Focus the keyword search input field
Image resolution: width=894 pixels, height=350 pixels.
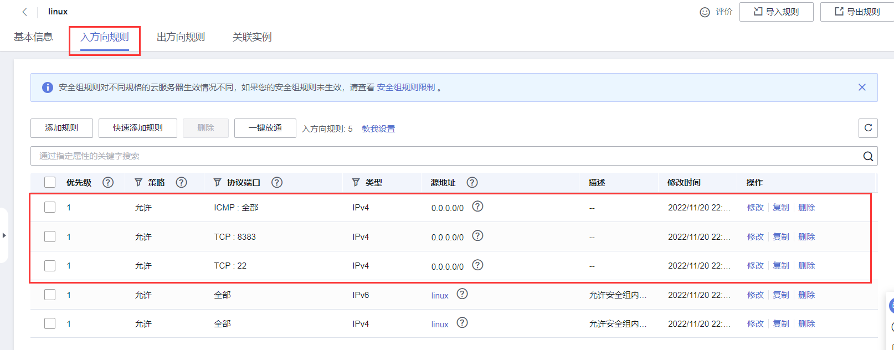pos(443,156)
